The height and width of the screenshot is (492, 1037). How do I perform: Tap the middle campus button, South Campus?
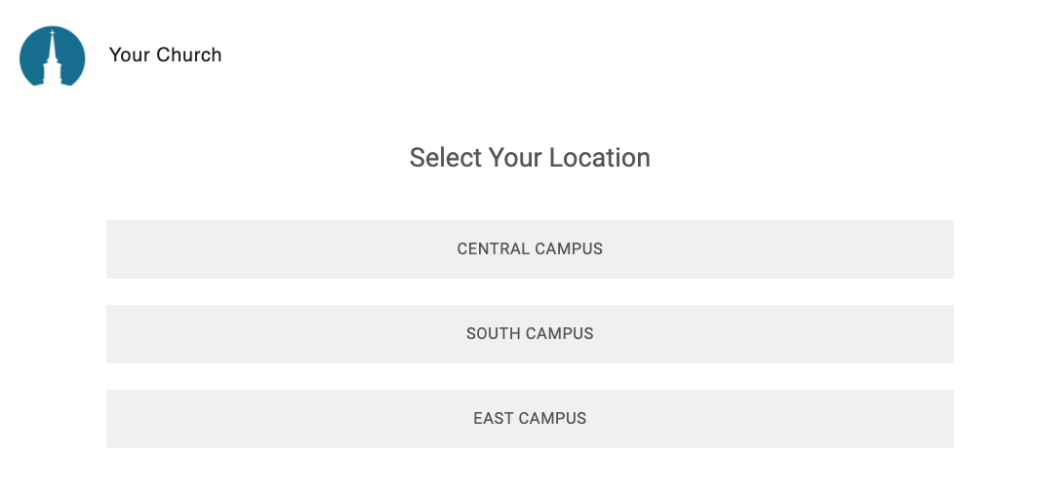tap(530, 334)
